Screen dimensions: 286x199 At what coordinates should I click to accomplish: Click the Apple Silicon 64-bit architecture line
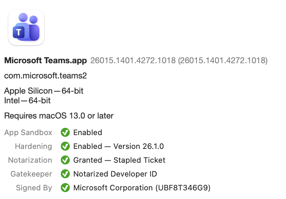(x=44, y=91)
